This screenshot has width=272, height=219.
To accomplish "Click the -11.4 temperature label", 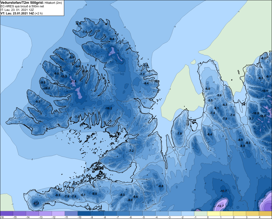I will click(x=73, y=82).
